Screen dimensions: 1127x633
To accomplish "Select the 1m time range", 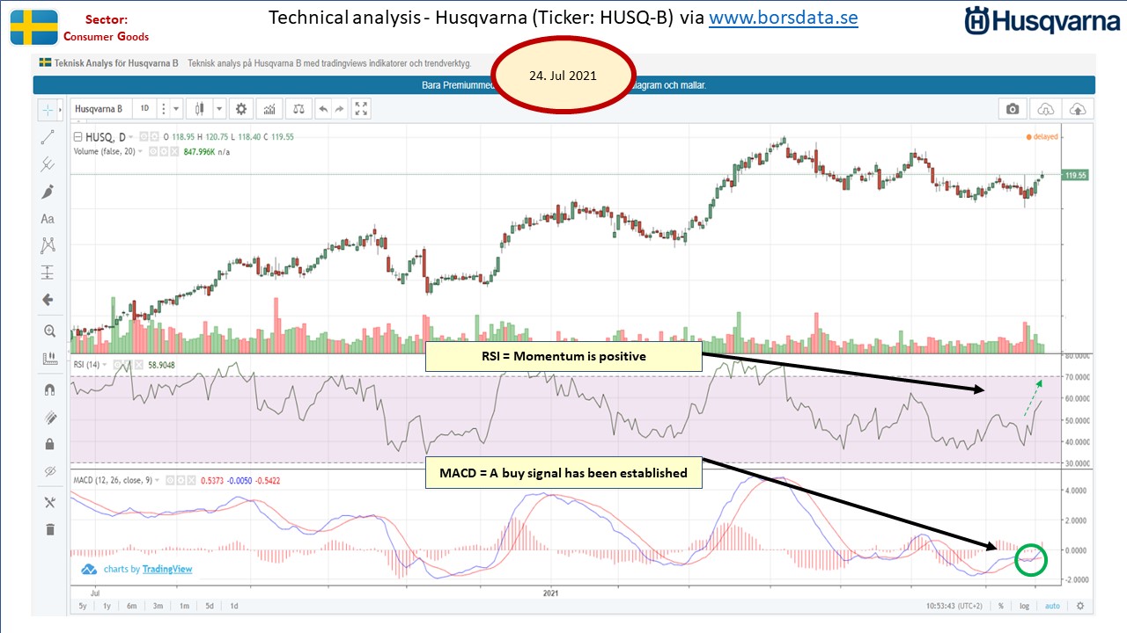I will pyautogui.click(x=184, y=606).
